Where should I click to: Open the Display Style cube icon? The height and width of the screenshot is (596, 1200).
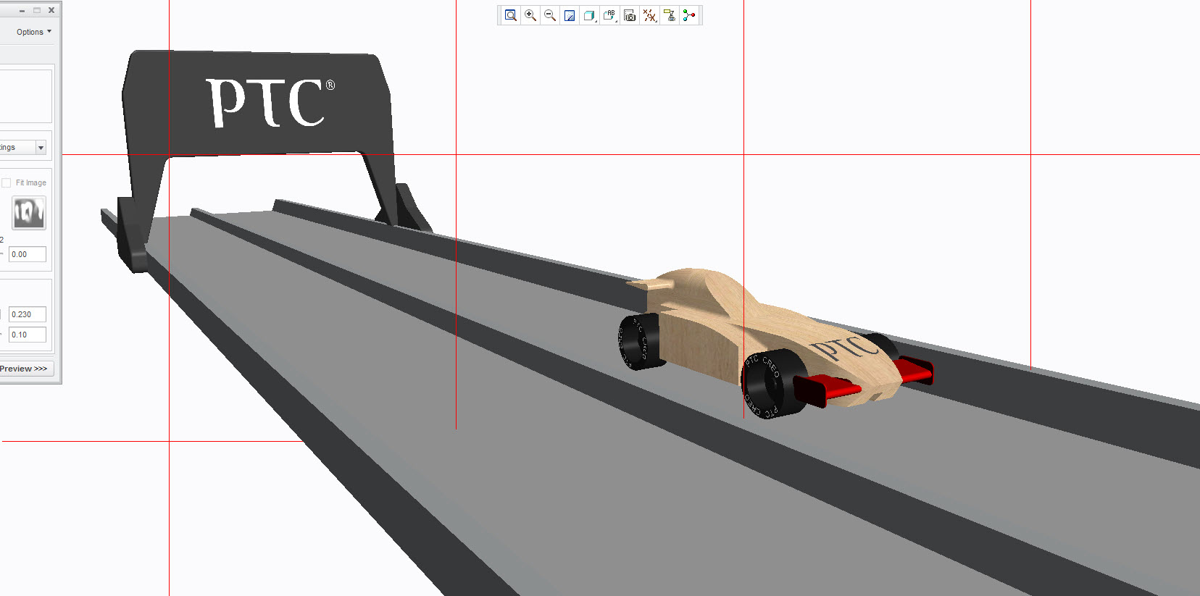point(590,15)
